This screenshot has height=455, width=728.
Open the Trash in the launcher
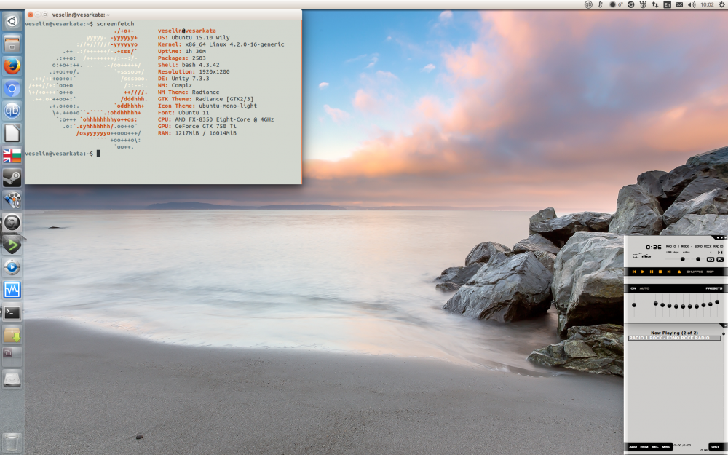coord(12,443)
